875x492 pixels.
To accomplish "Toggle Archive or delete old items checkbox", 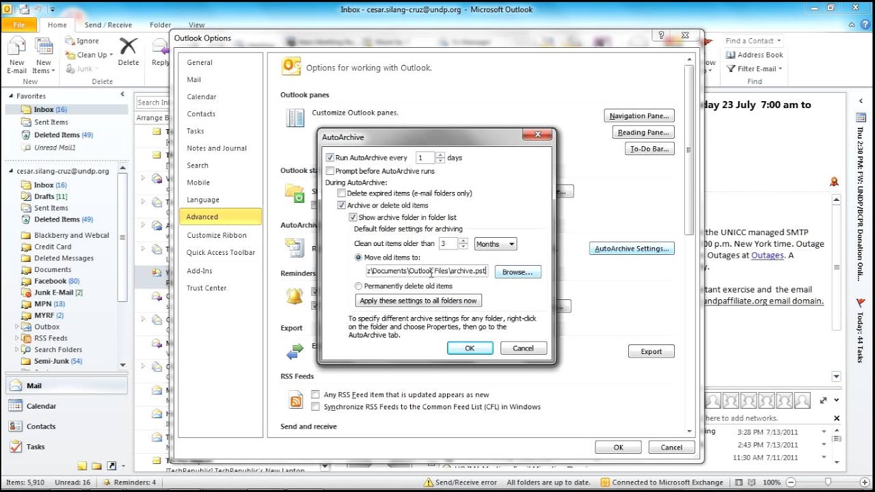I will coord(342,205).
